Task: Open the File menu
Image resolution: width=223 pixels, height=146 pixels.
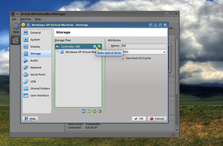Action: pos(14,19)
